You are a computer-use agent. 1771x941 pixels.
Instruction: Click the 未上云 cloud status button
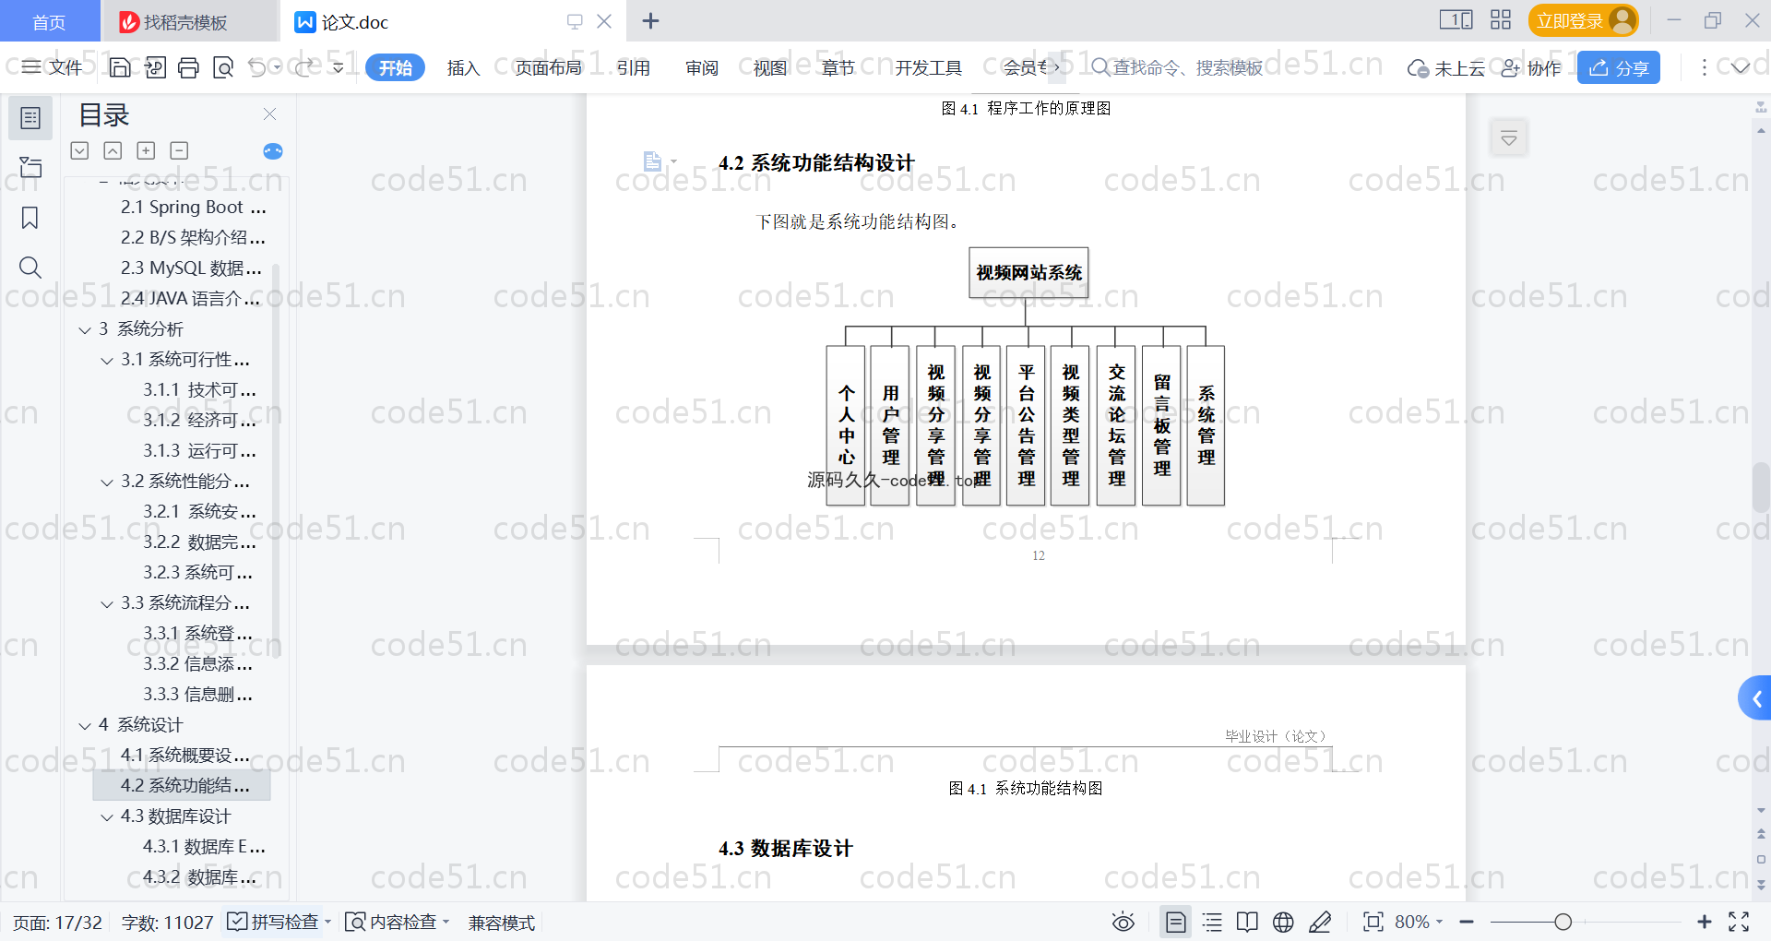pos(1445,67)
